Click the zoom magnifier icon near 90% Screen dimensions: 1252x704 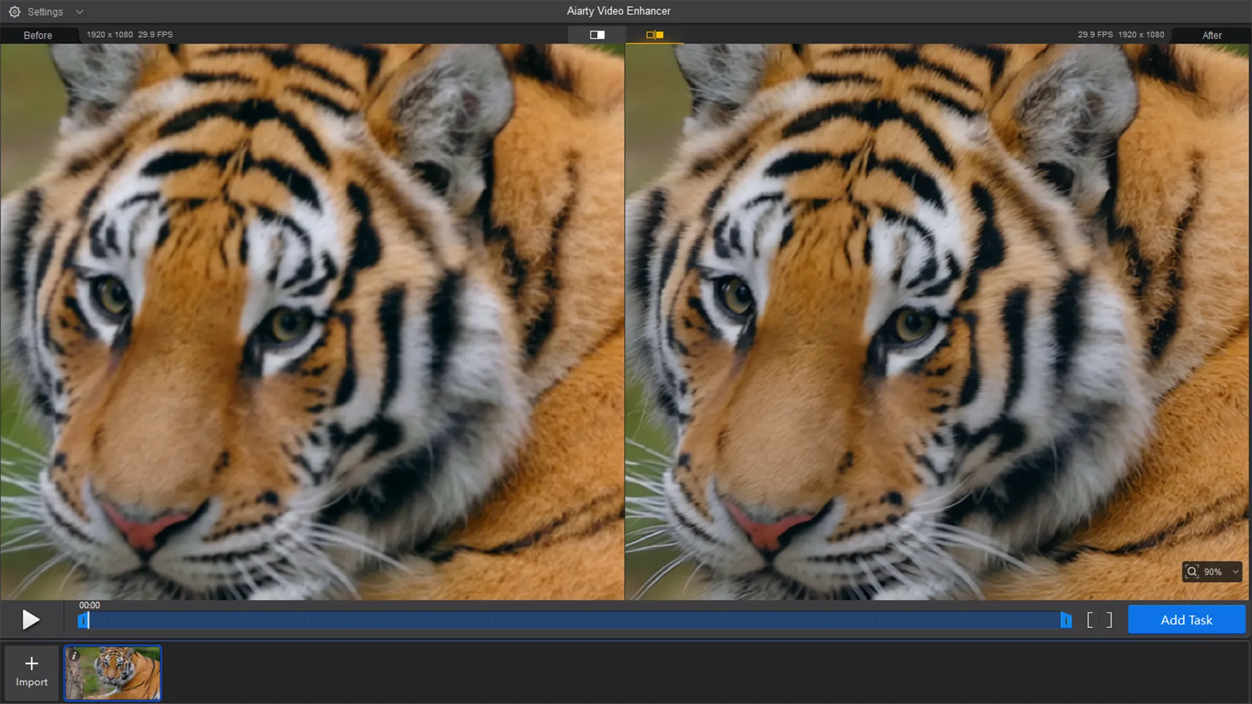click(x=1192, y=572)
